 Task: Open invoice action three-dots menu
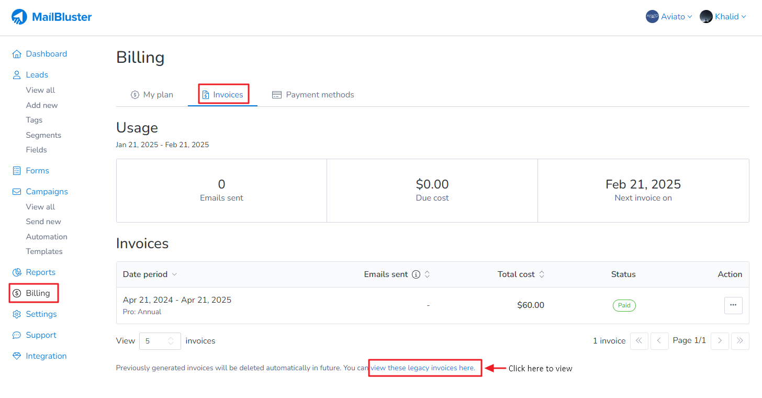pyautogui.click(x=733, y=305)
